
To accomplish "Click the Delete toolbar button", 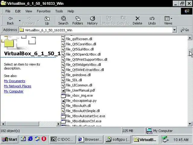I will [x=138, y=21].
